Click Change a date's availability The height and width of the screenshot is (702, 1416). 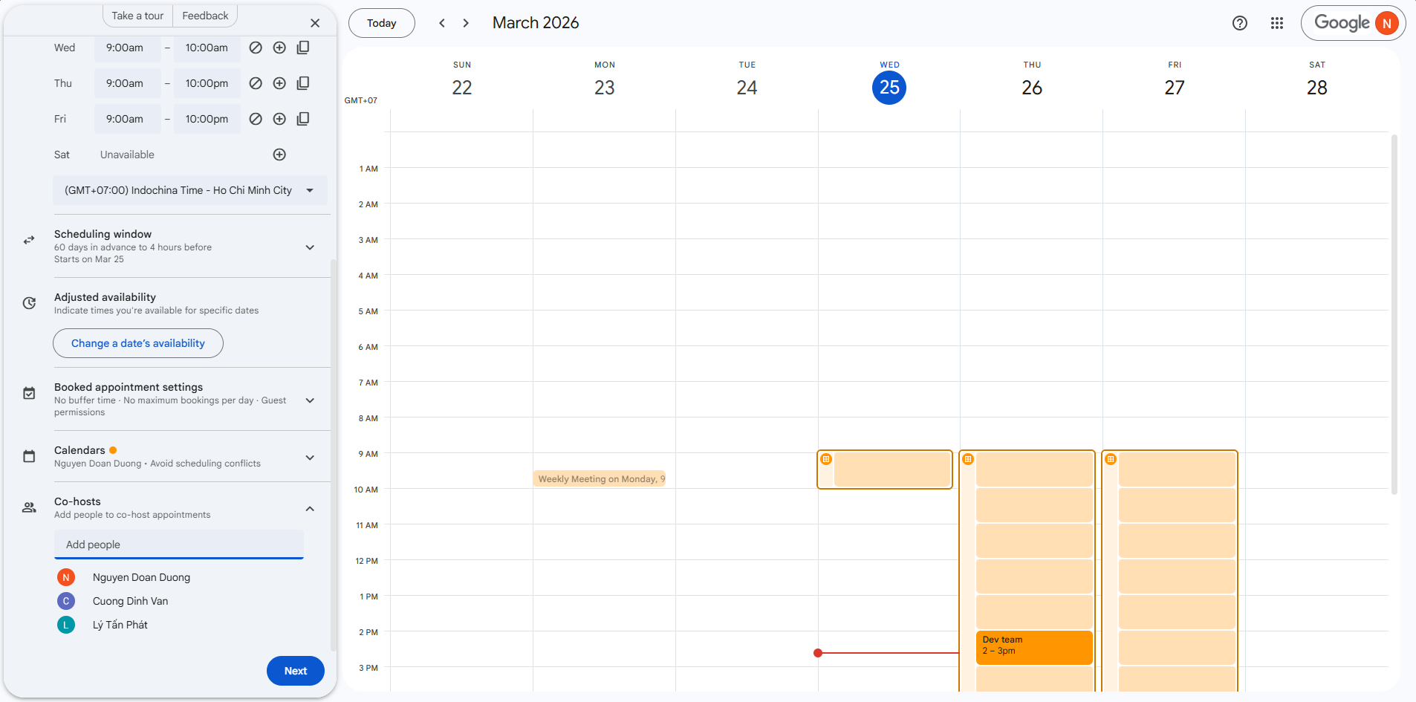(138, 343)
